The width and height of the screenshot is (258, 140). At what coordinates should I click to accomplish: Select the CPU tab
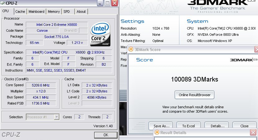(x=5, y=11)
